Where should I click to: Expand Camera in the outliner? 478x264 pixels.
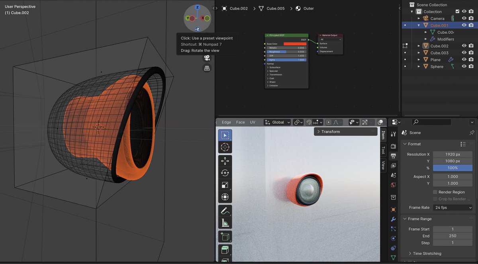419,18
